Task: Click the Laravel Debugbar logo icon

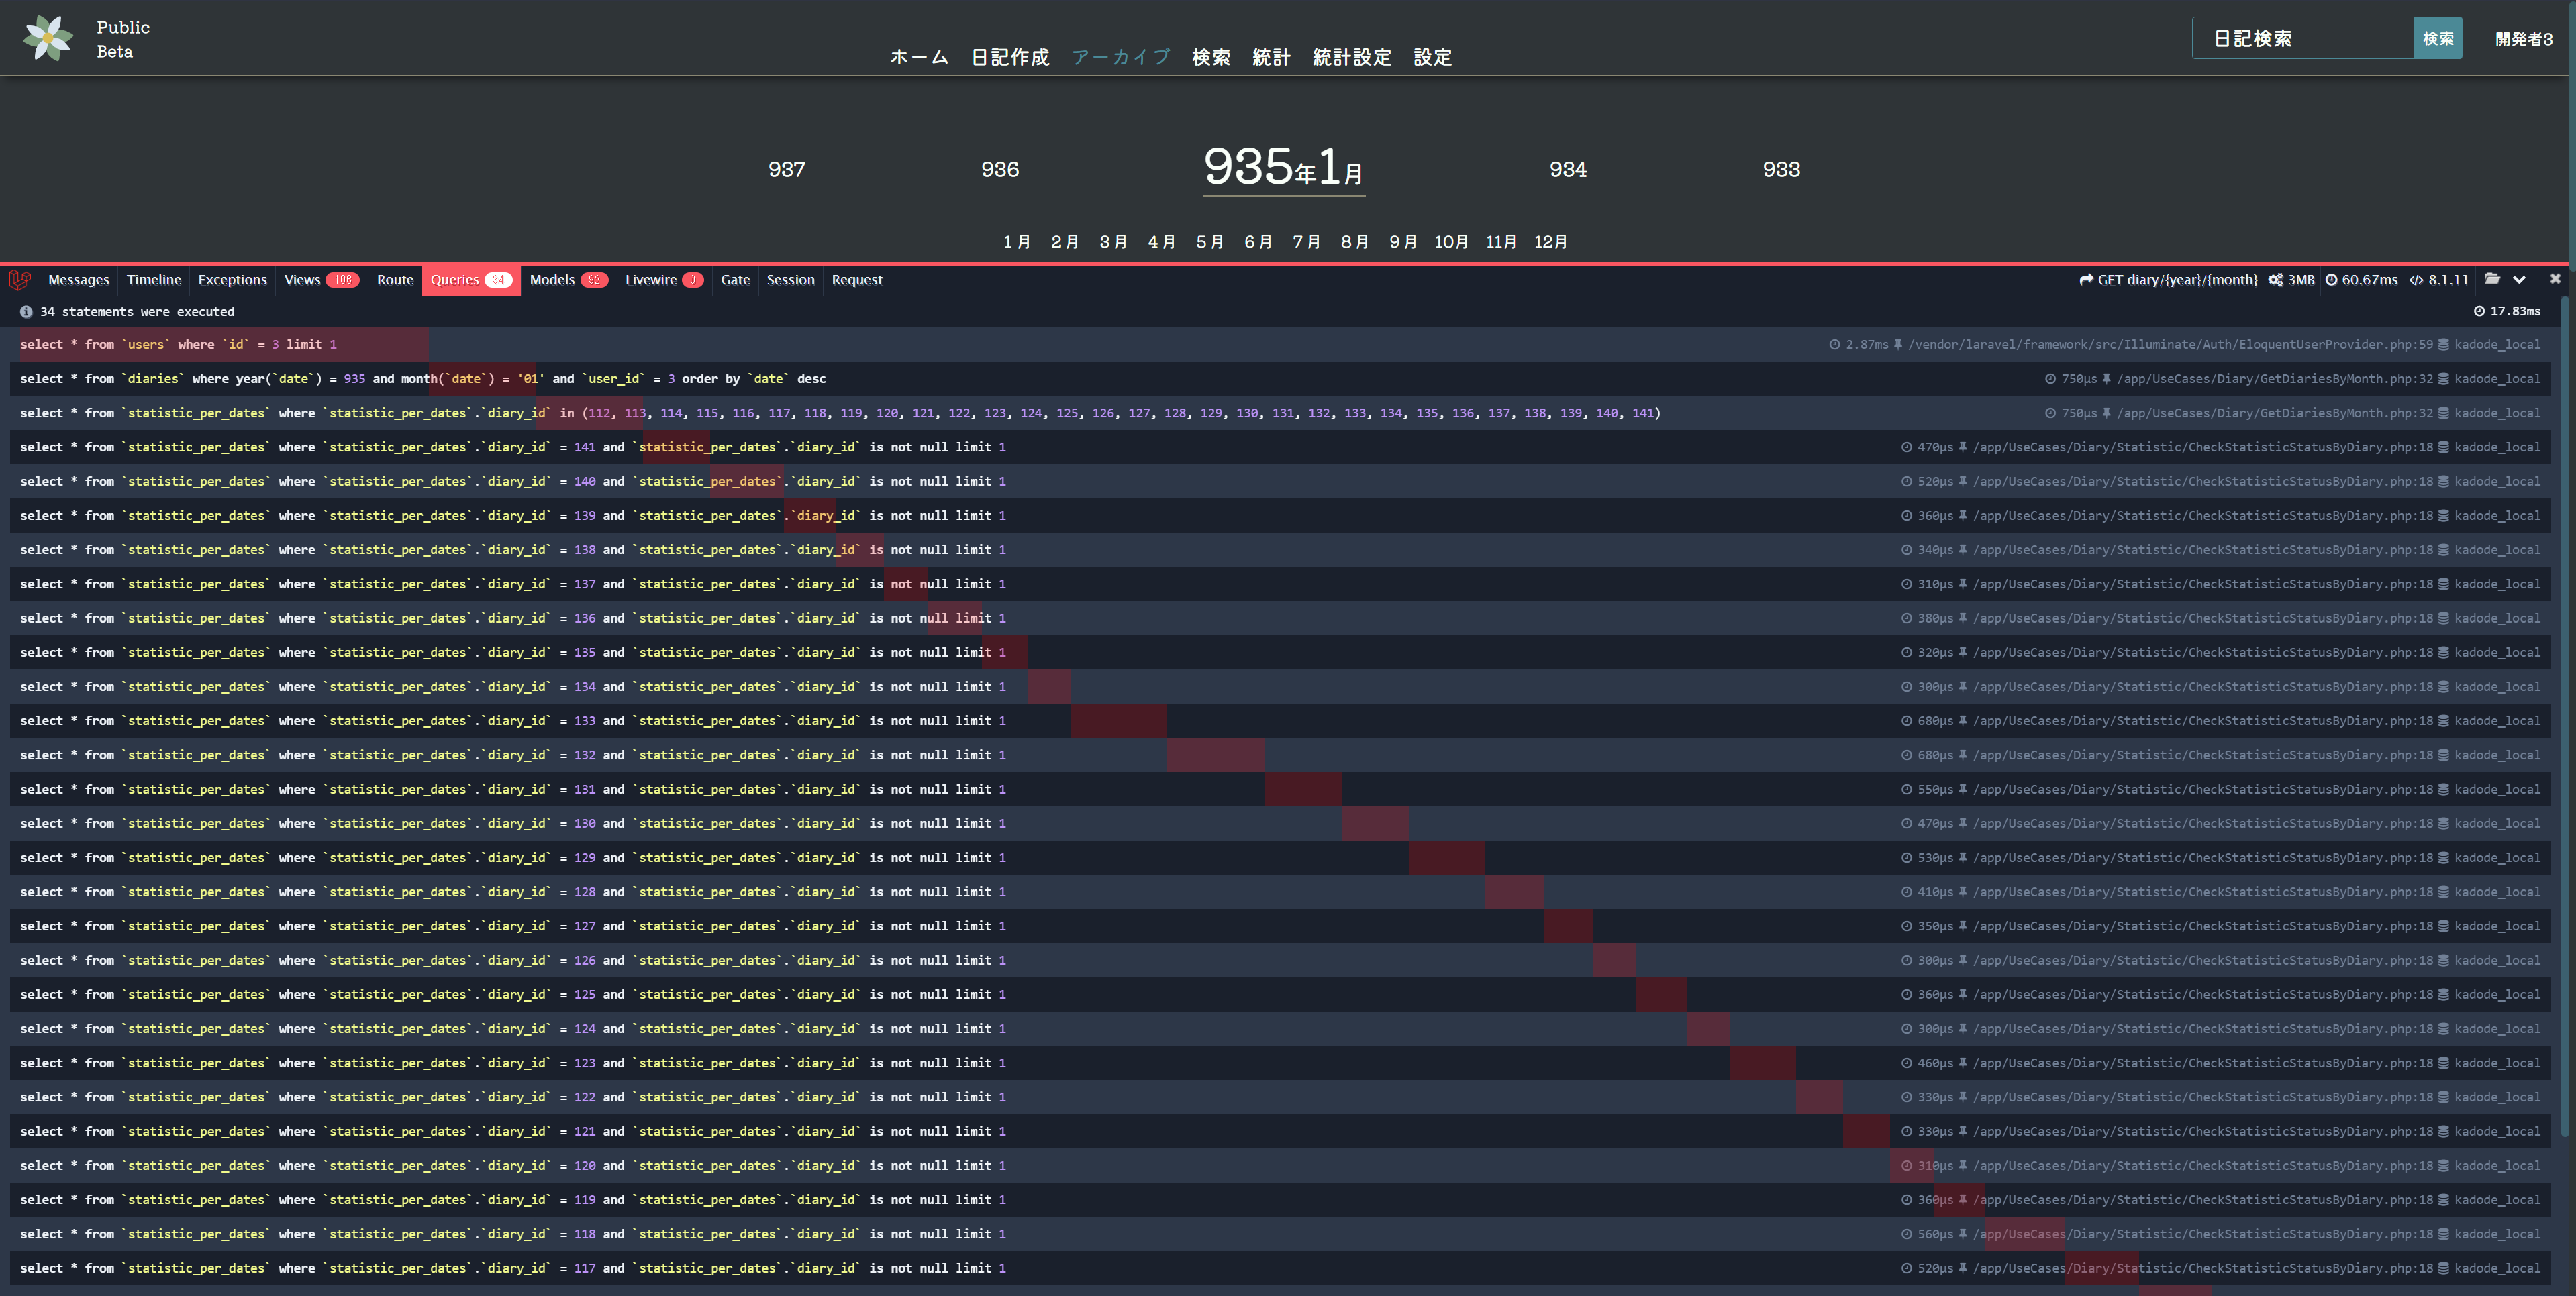Action: [x=20, y=281]
